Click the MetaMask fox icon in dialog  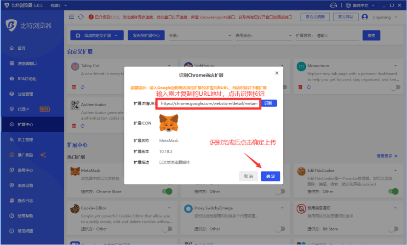click(169, 123)
